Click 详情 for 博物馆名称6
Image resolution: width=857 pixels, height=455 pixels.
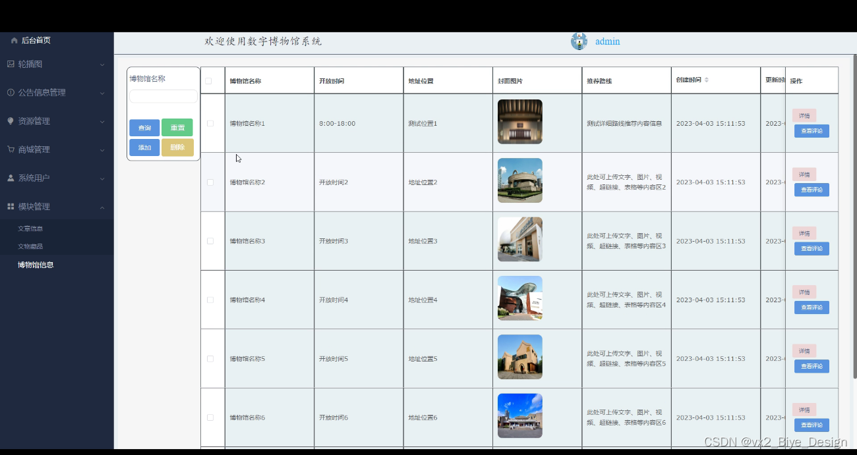click(804, 410)
